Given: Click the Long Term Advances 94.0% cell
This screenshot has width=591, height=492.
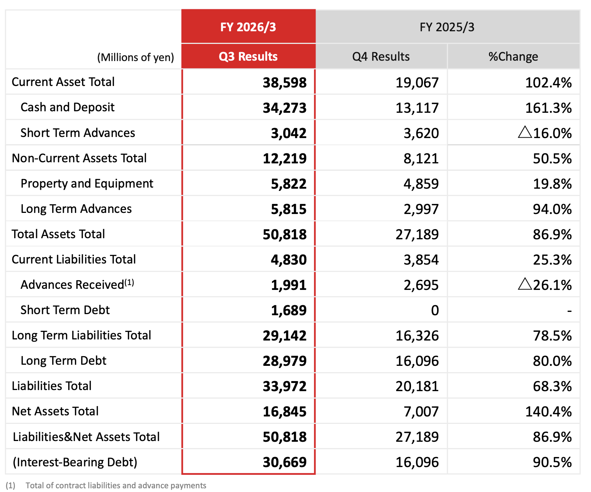Looking at the screenshot, I should pos(552,209).
